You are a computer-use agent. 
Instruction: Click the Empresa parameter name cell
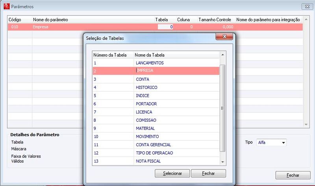[x=93, y=27]
